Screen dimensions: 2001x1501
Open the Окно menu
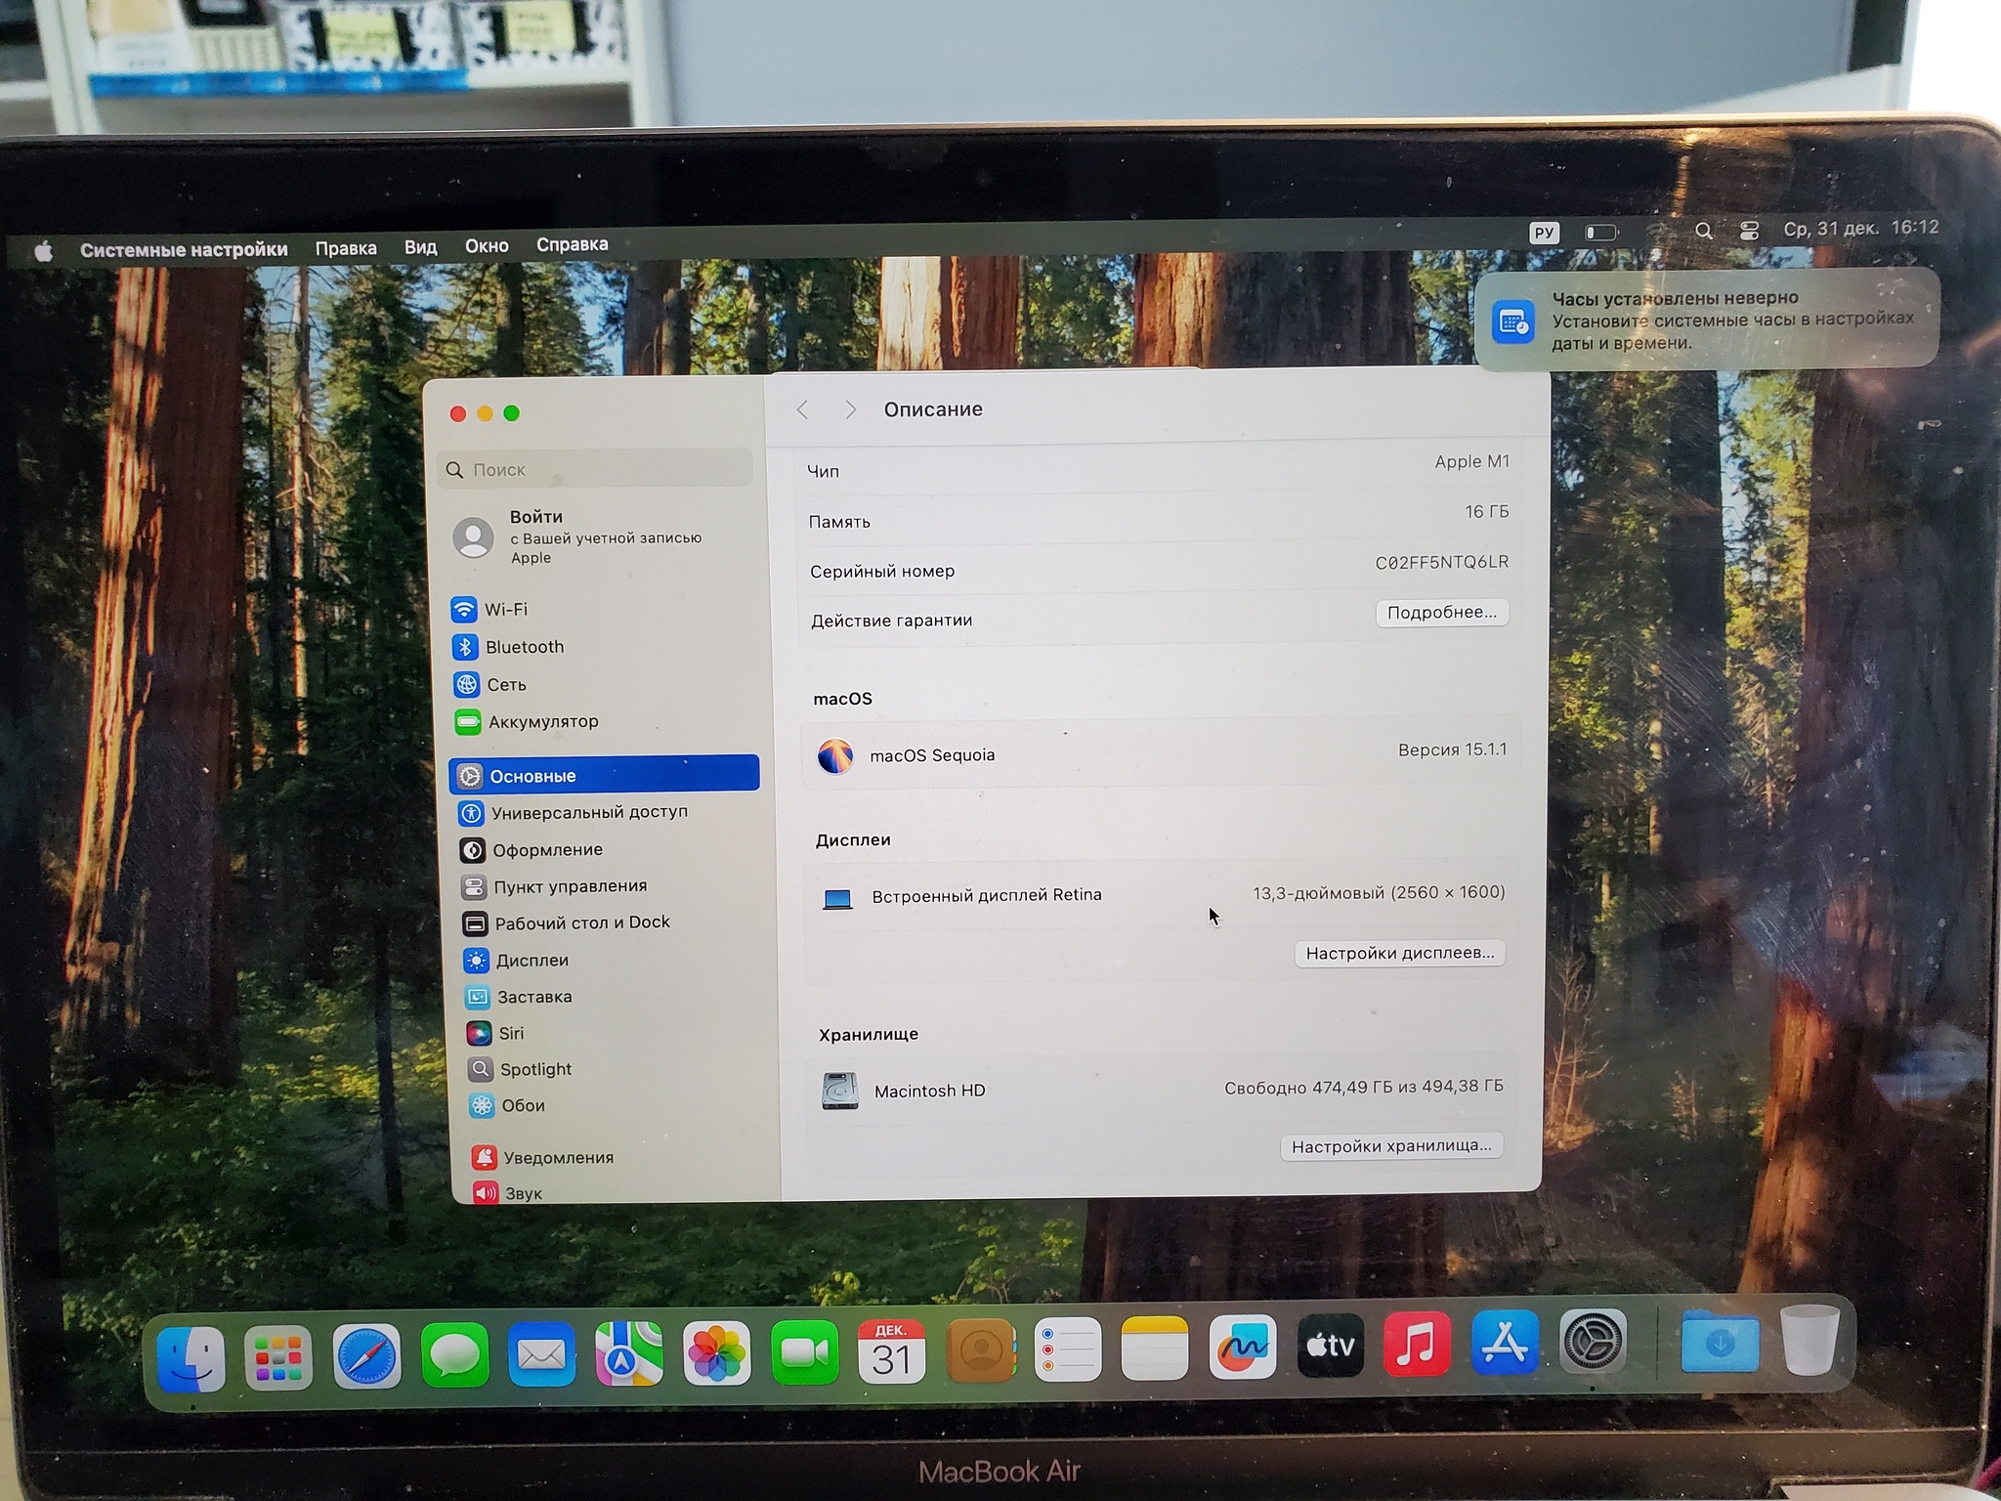click(487, 246)
